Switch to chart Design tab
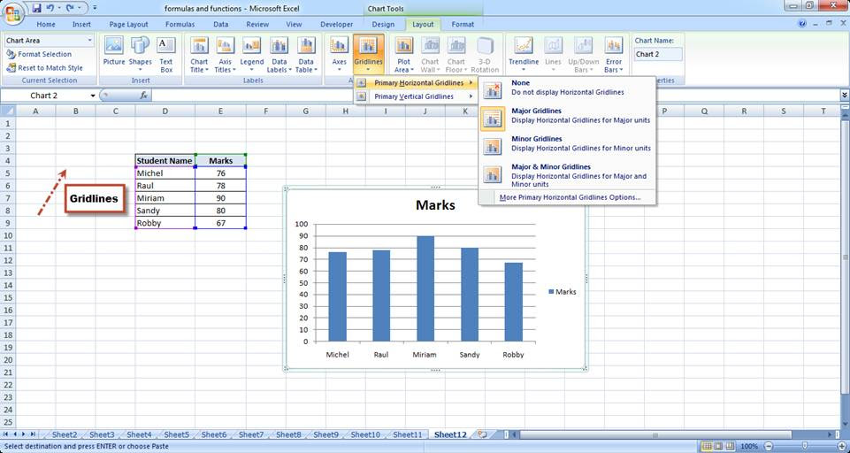 tap(383, 25)
